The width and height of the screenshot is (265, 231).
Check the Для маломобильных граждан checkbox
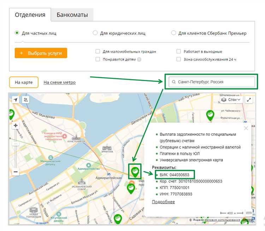pos(98,52)
